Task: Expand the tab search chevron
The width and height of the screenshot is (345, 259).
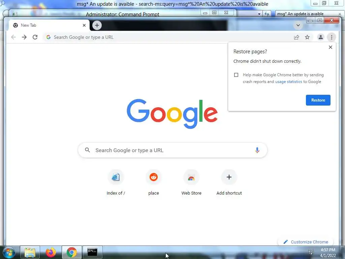Action: [x=298, y=25]
